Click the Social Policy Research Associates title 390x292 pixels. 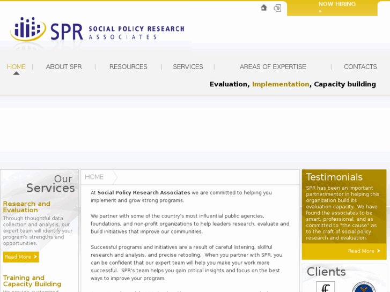pos(136,33)
